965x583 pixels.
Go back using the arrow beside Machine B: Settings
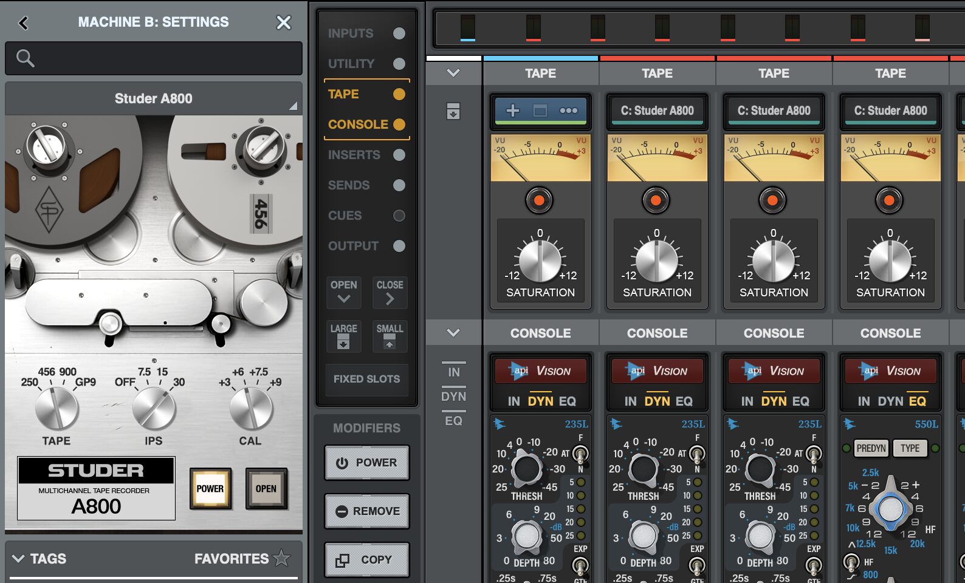tap(23, 23)
